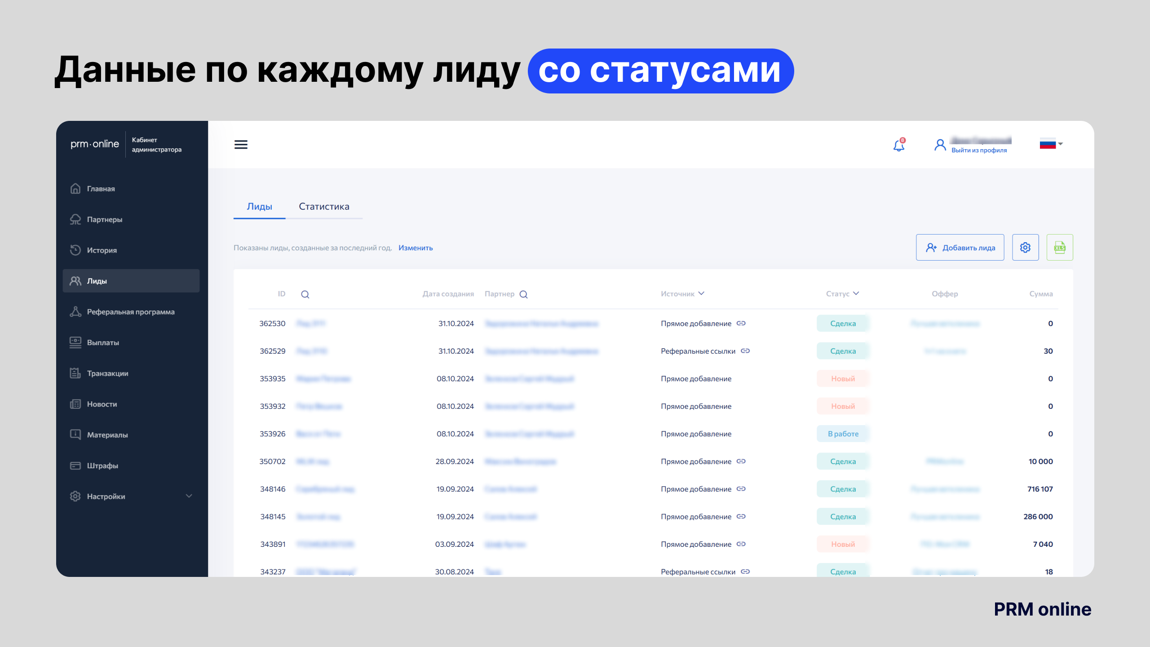
Task: Select Лиды in the sidebar
Action: [x=131, y=281]
